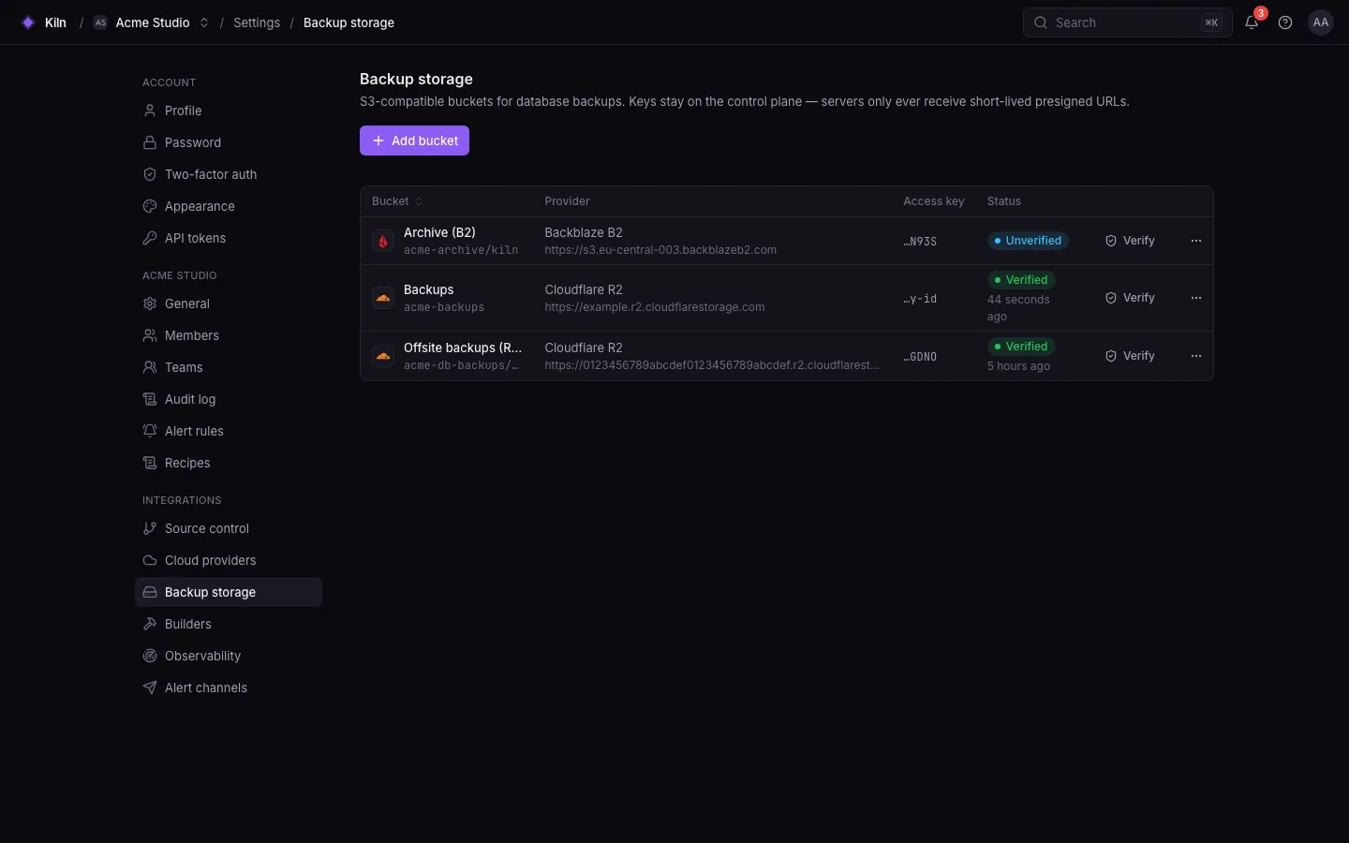Click the Kiln logo icon
1349x843 pixels.
[x=28, y=22]
